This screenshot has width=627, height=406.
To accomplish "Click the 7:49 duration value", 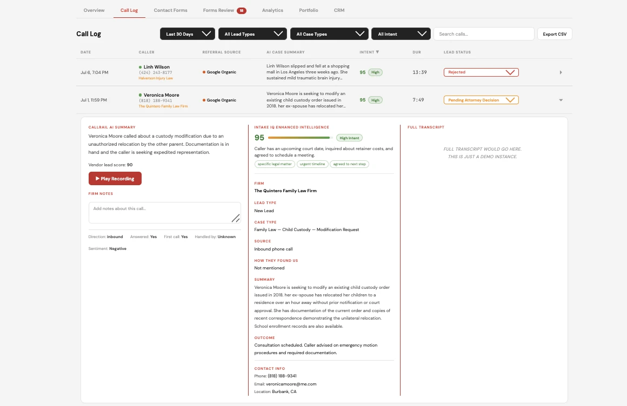I will [x=418, y=100].
